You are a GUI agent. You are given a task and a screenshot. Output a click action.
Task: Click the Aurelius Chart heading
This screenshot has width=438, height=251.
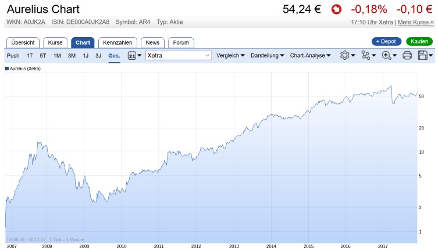(43, 9)
